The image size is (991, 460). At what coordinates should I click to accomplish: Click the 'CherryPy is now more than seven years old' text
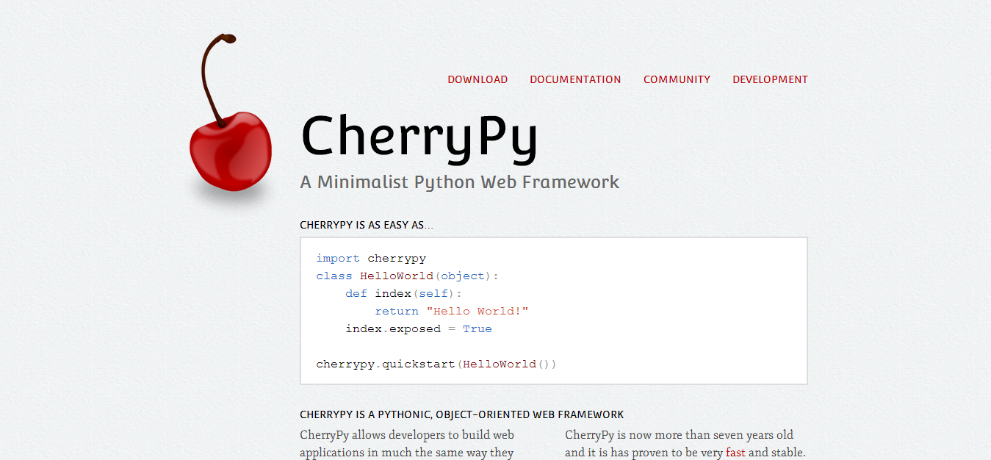[680, 435]
